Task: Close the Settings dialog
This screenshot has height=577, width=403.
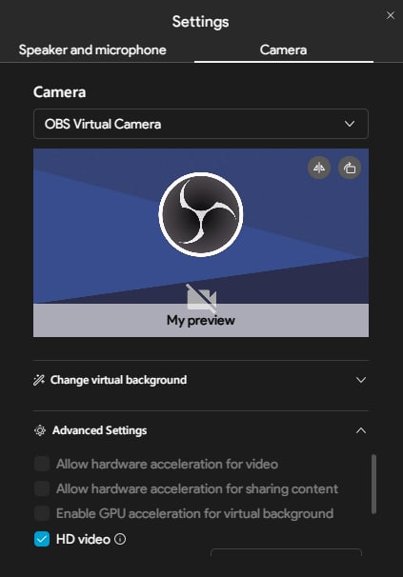Action: 390,15
